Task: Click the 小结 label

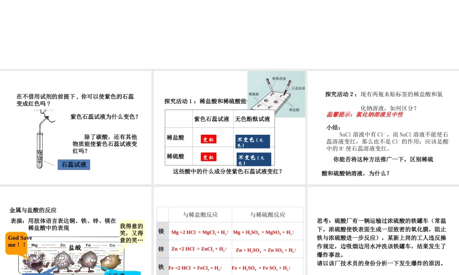Action: pyautogui.click(x=333, y=127)
